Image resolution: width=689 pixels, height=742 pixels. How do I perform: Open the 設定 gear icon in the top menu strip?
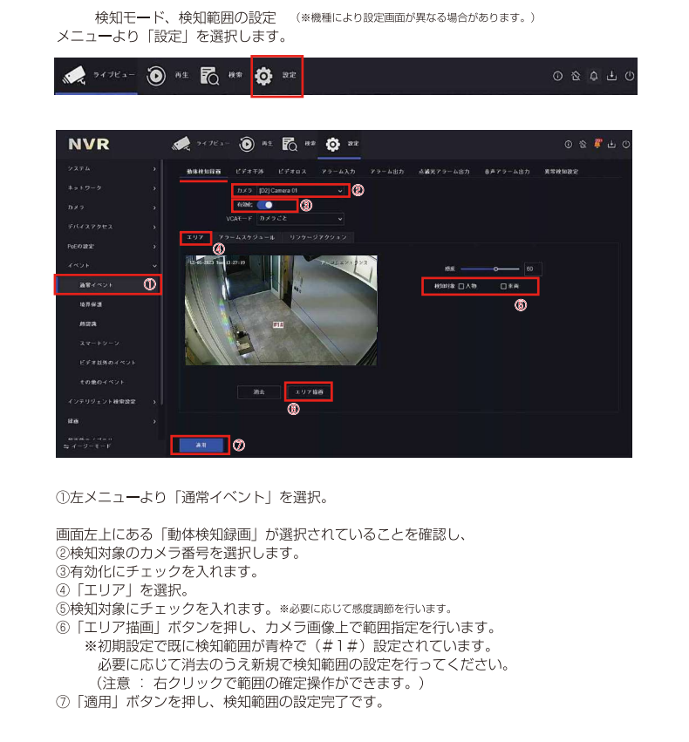click(264, 77)
